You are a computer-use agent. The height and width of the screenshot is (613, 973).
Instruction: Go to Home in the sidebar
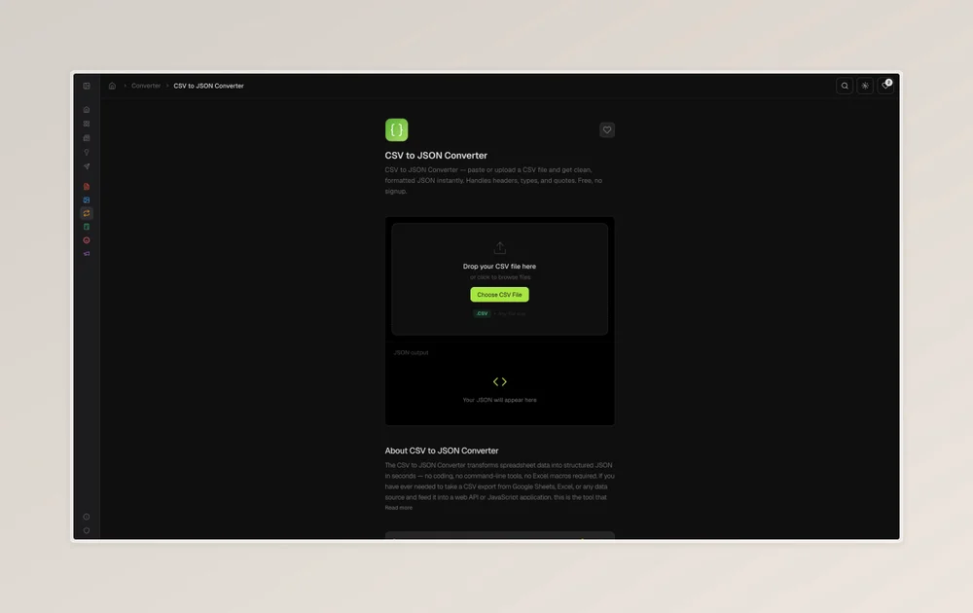pos(87,110)
